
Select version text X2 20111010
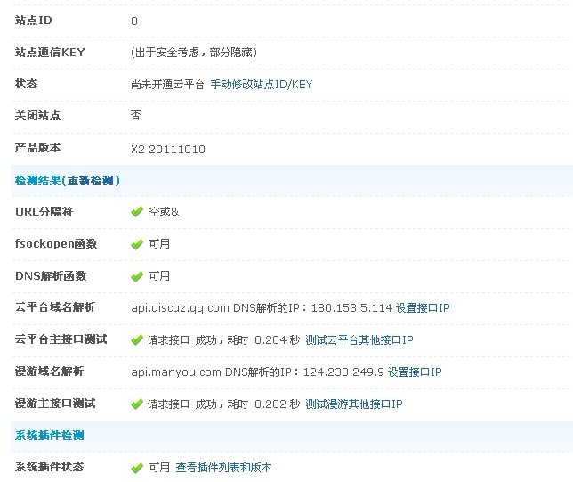168,150
